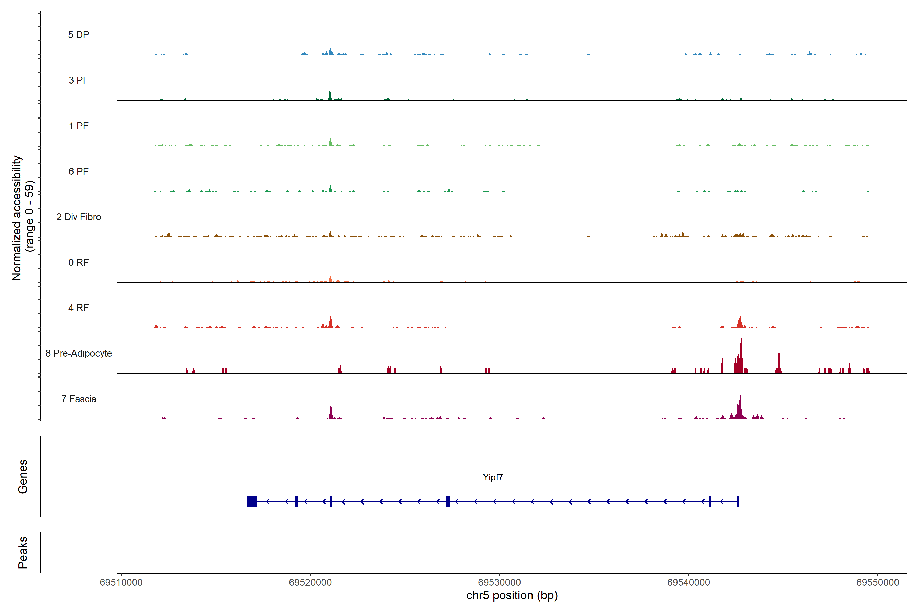
Task: Click the large Yipf7 end exon block
Action: [x=252, y=501]
